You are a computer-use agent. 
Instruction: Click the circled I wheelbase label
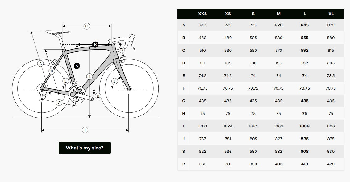(x=85, y=130)
